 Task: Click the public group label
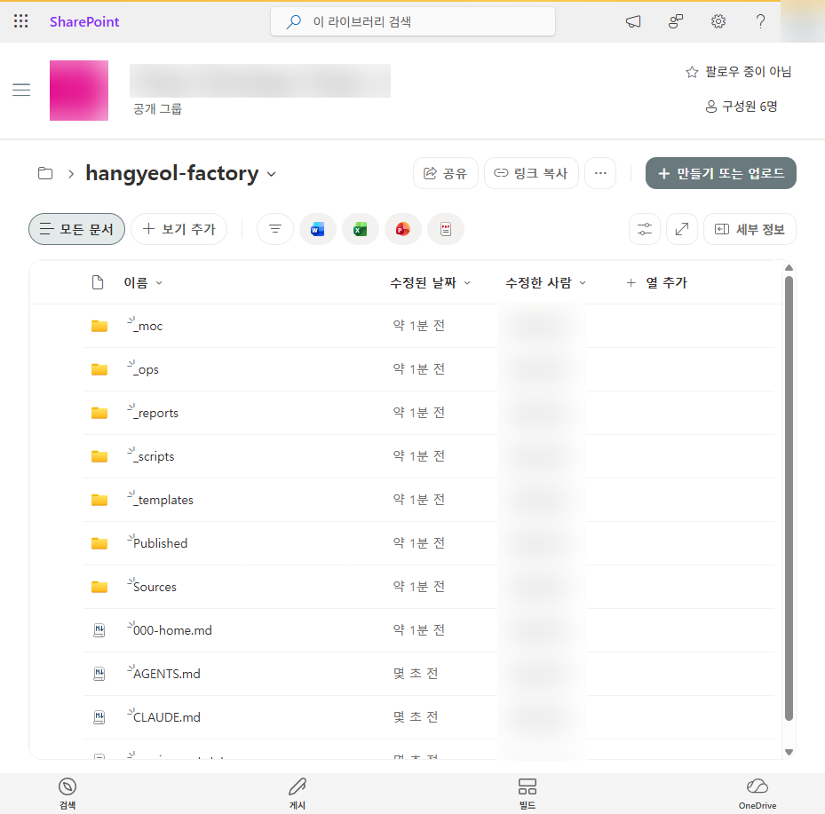point(157,109)
